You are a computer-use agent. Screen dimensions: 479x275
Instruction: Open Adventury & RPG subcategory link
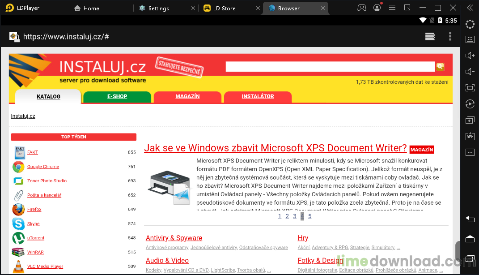click(330, 248)
